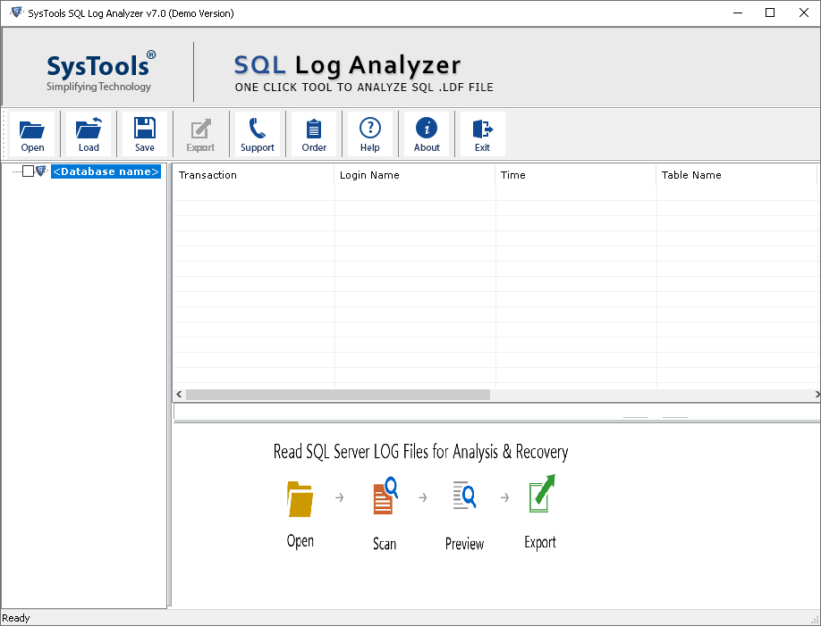Image resolution: width=821 pixels, height=626 pixels.
Task: Click the SysTools logo in the header
Action: coord(99,70)
